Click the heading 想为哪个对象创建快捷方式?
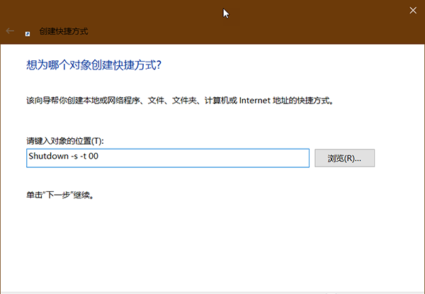The width and height of the screenshot is (425, 294). point(93,66)
